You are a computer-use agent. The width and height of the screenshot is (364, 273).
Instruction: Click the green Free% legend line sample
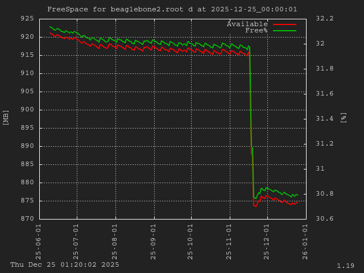[284, 31]
